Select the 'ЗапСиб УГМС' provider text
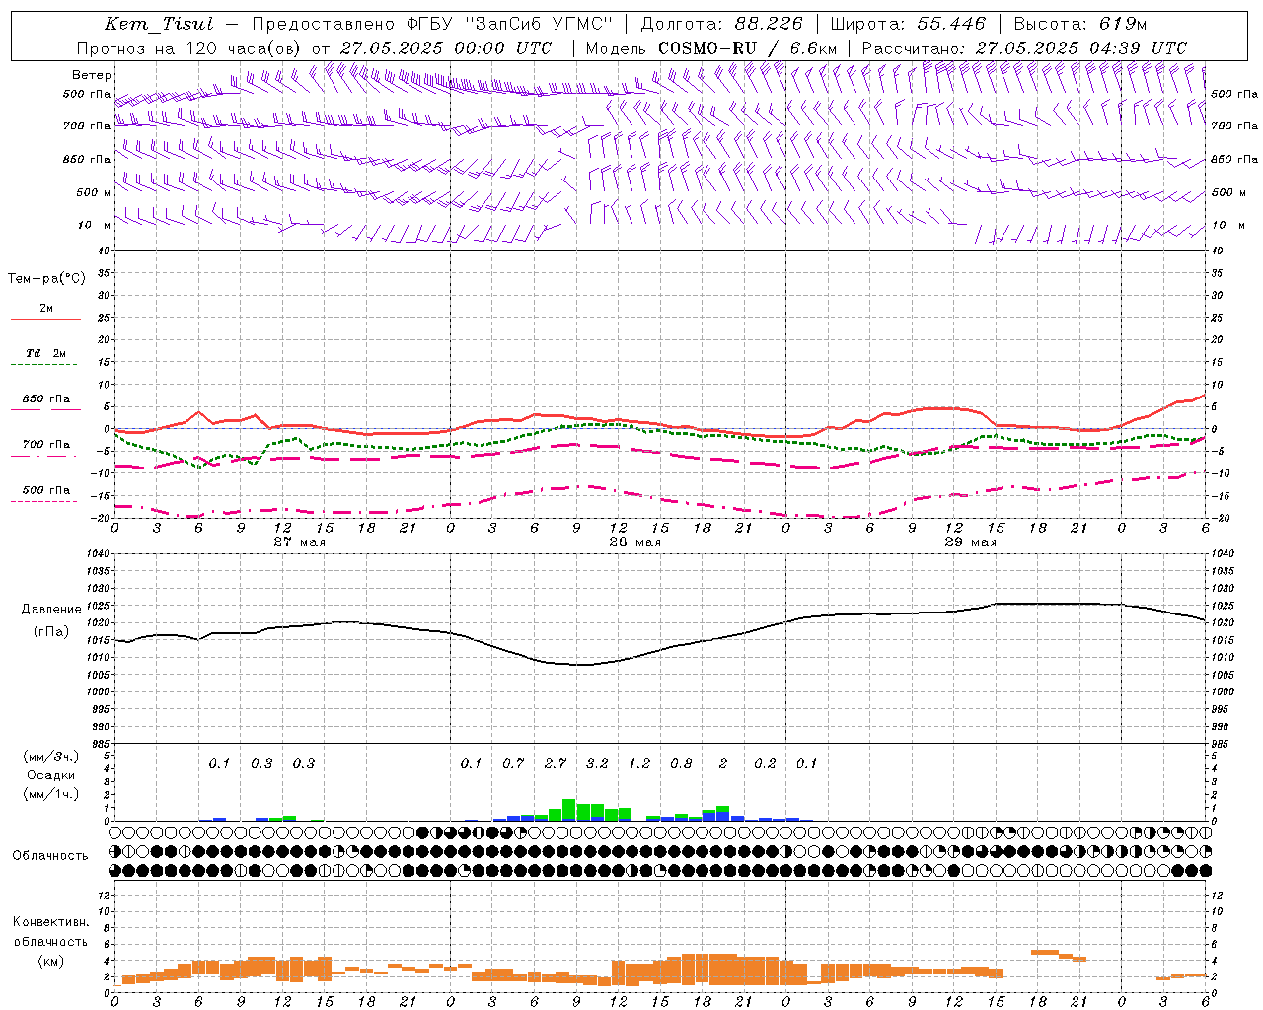The width and height of the screenshot is (1263, 1010). pos(539,24)
